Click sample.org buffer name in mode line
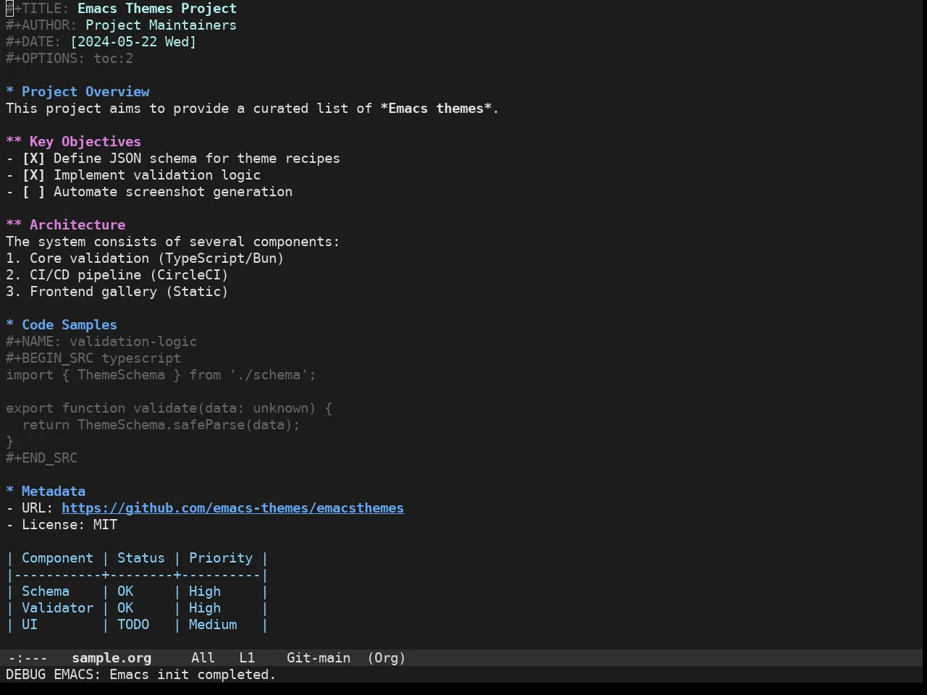 click(x=112, y=658)
